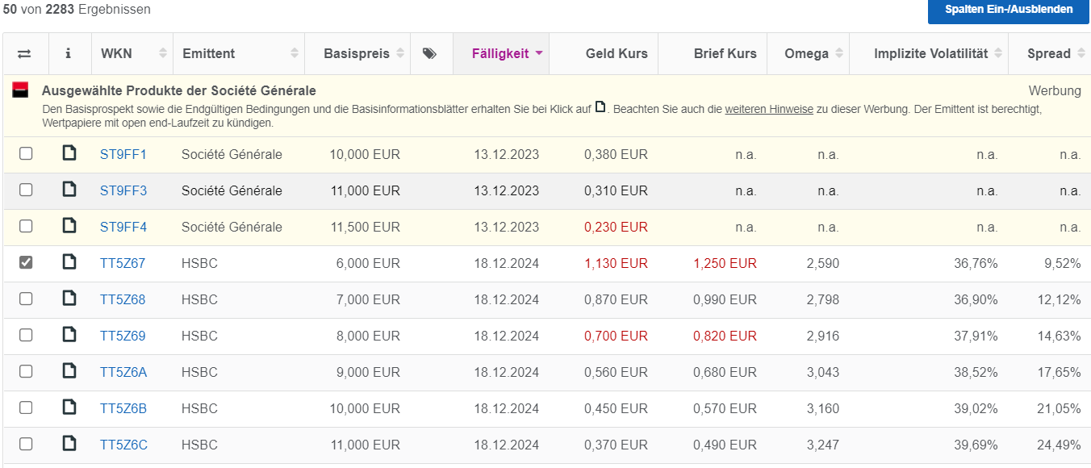Click the info (i) icon in the header row
Screen dimensions: 1091x468
69,53
